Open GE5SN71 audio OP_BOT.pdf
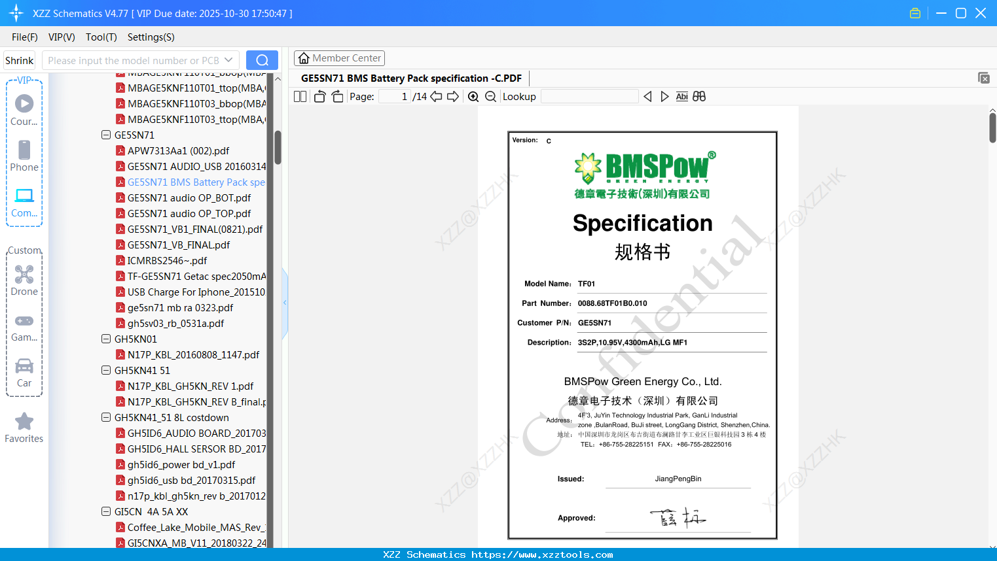This screenshot has height=561, width=997. click(189, 197)
